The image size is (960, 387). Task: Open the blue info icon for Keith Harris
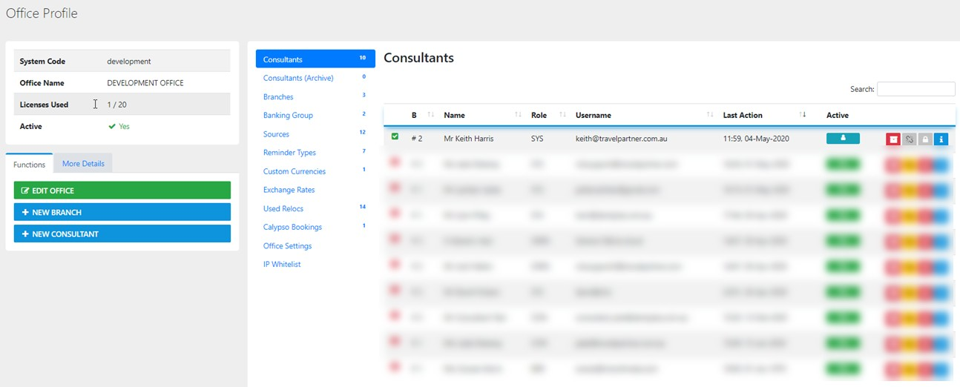point(941,139)
